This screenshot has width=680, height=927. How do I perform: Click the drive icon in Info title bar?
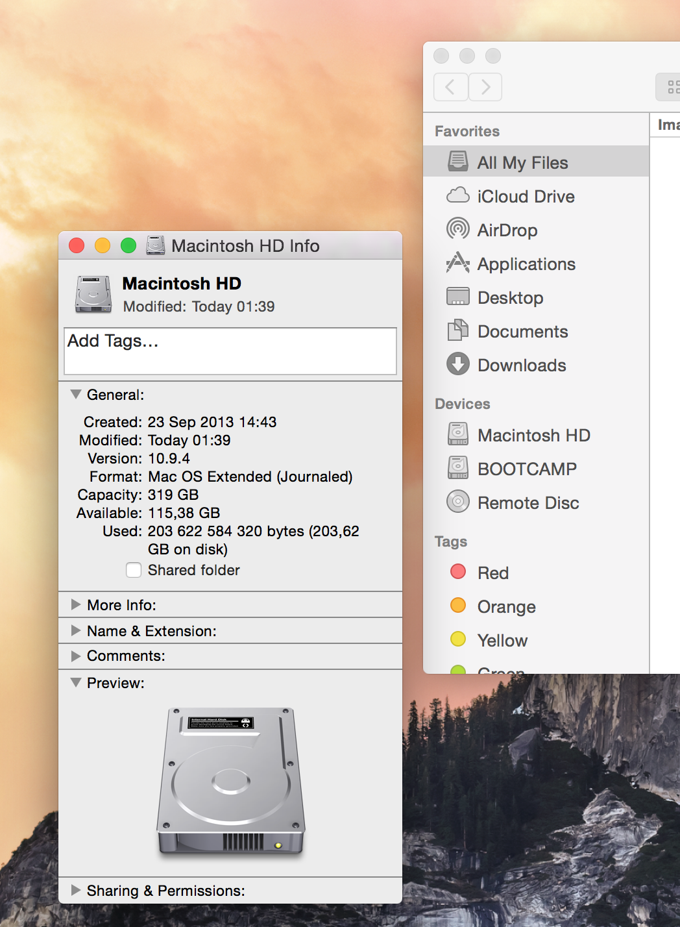(x=156, y=245)
